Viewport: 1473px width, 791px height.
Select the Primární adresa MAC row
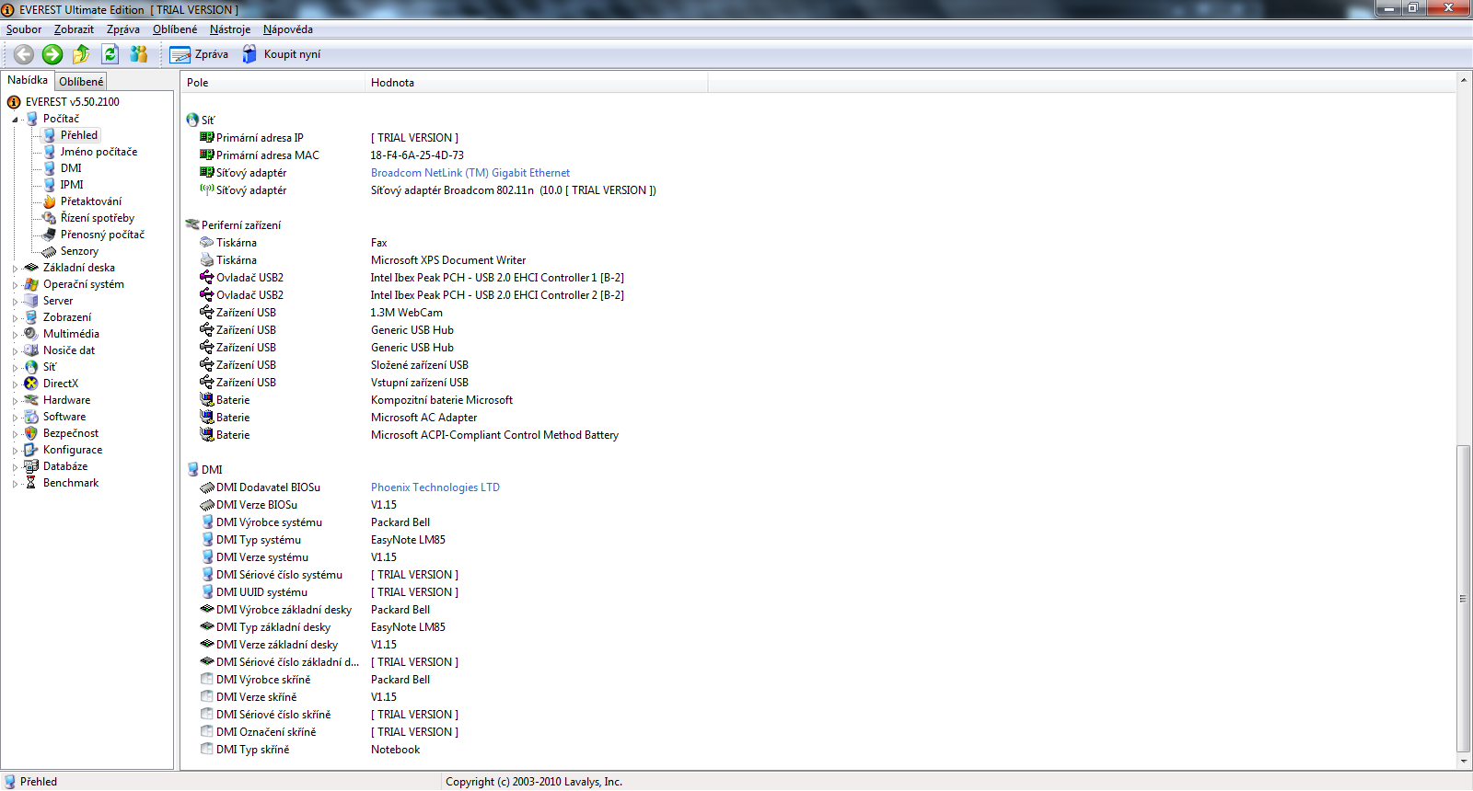click(818, 155)
